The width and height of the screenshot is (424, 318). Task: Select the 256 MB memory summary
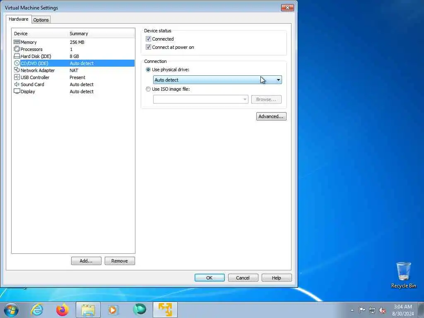77,42
